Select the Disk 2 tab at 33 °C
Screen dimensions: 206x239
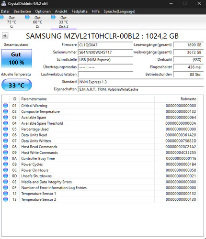(x=64, y=22)
